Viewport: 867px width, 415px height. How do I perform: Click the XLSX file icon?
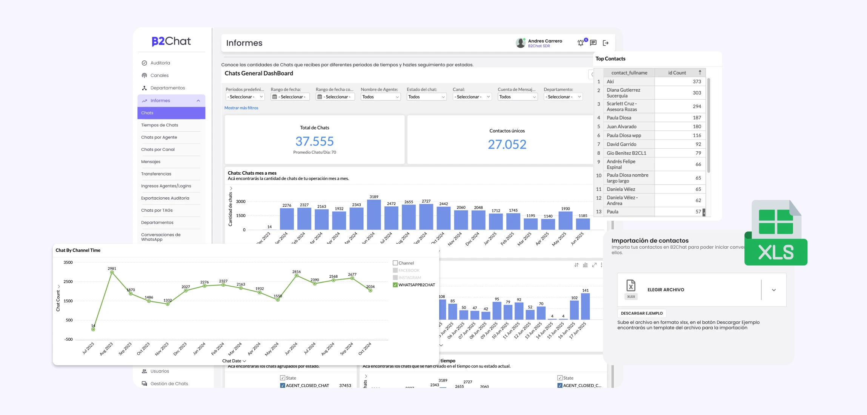click(631, 289)
